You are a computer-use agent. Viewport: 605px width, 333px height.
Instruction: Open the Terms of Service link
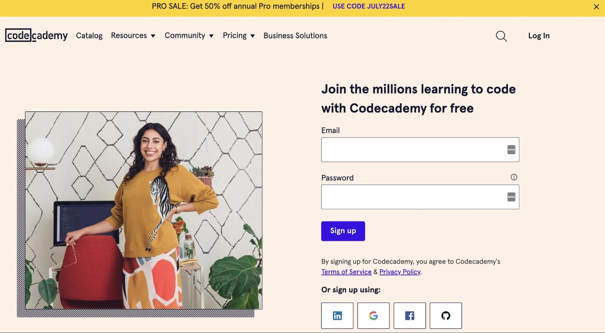(346, 272)
